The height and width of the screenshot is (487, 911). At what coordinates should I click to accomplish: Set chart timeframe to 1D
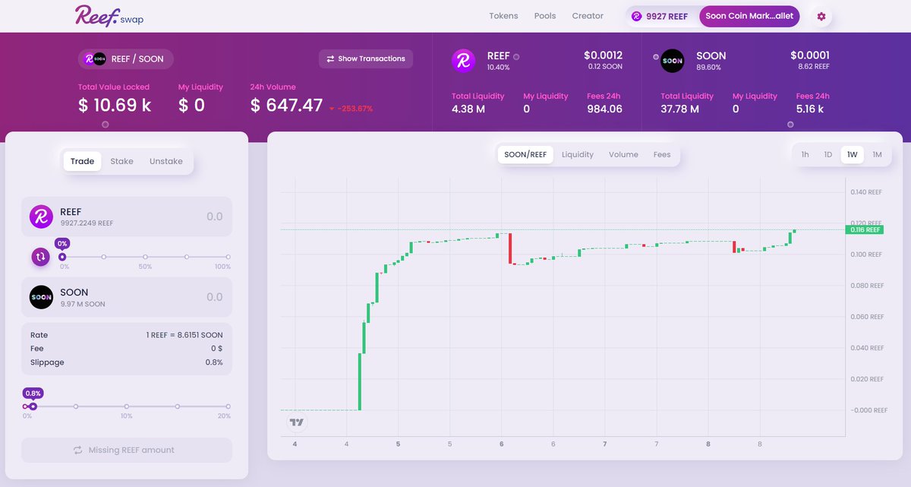click(x=828, y=154)
